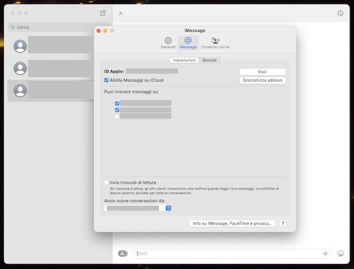
Task: Select the iMessage preferences tab
Action: [x=188, y=43]
